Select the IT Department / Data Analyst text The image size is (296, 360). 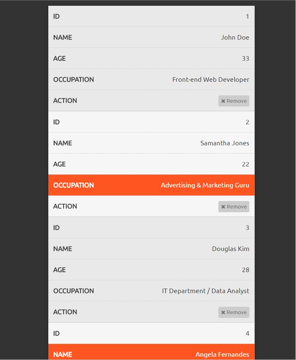[x=205, y=291]
